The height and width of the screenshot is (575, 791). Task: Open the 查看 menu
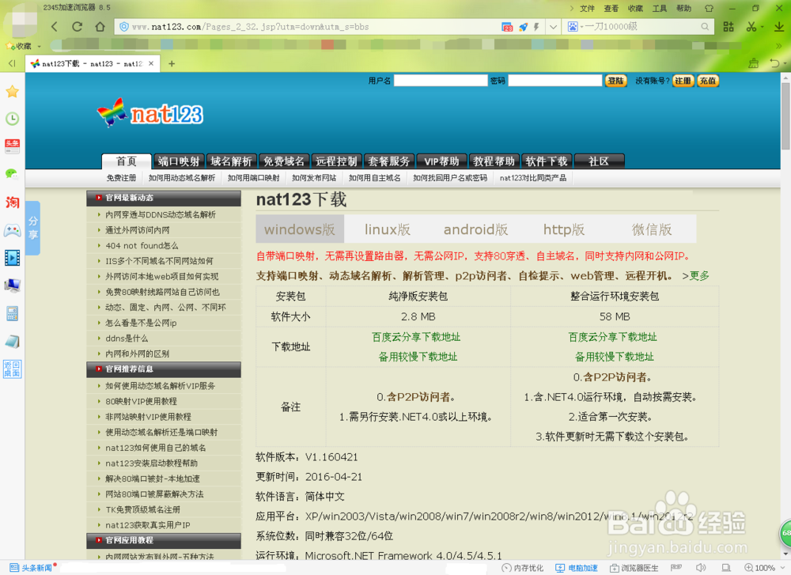611,8
